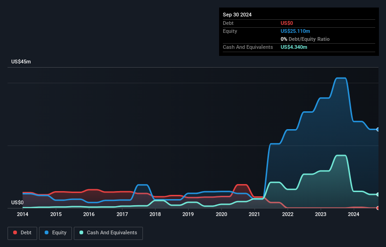
Task: Click the teal Cash legend dot
Action: tap(81, 232)
